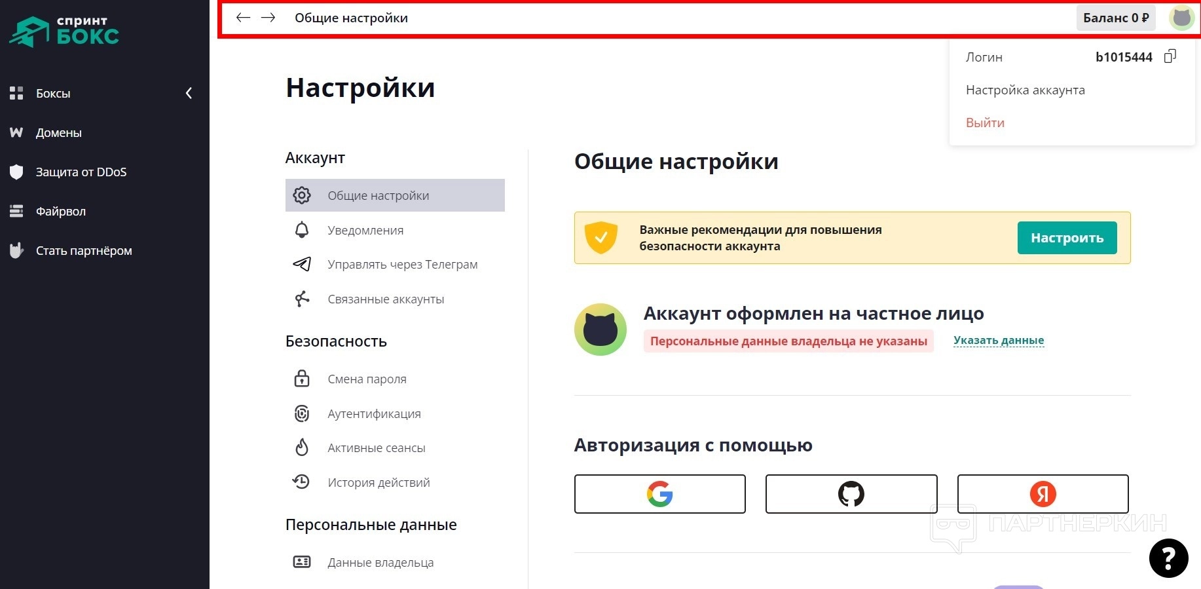Click the fingerprint icon for Аутентификация
Viewport: 1201px width, 589px height.
coord(302,413)
